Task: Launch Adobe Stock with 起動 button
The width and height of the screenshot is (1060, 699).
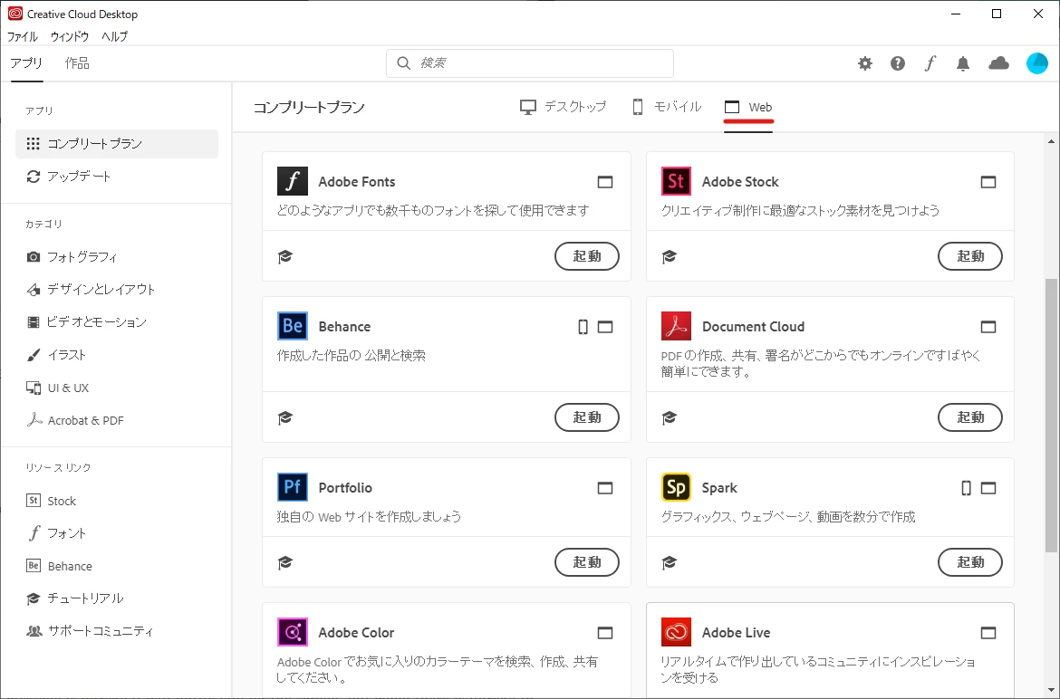Action: pos(970,256)
